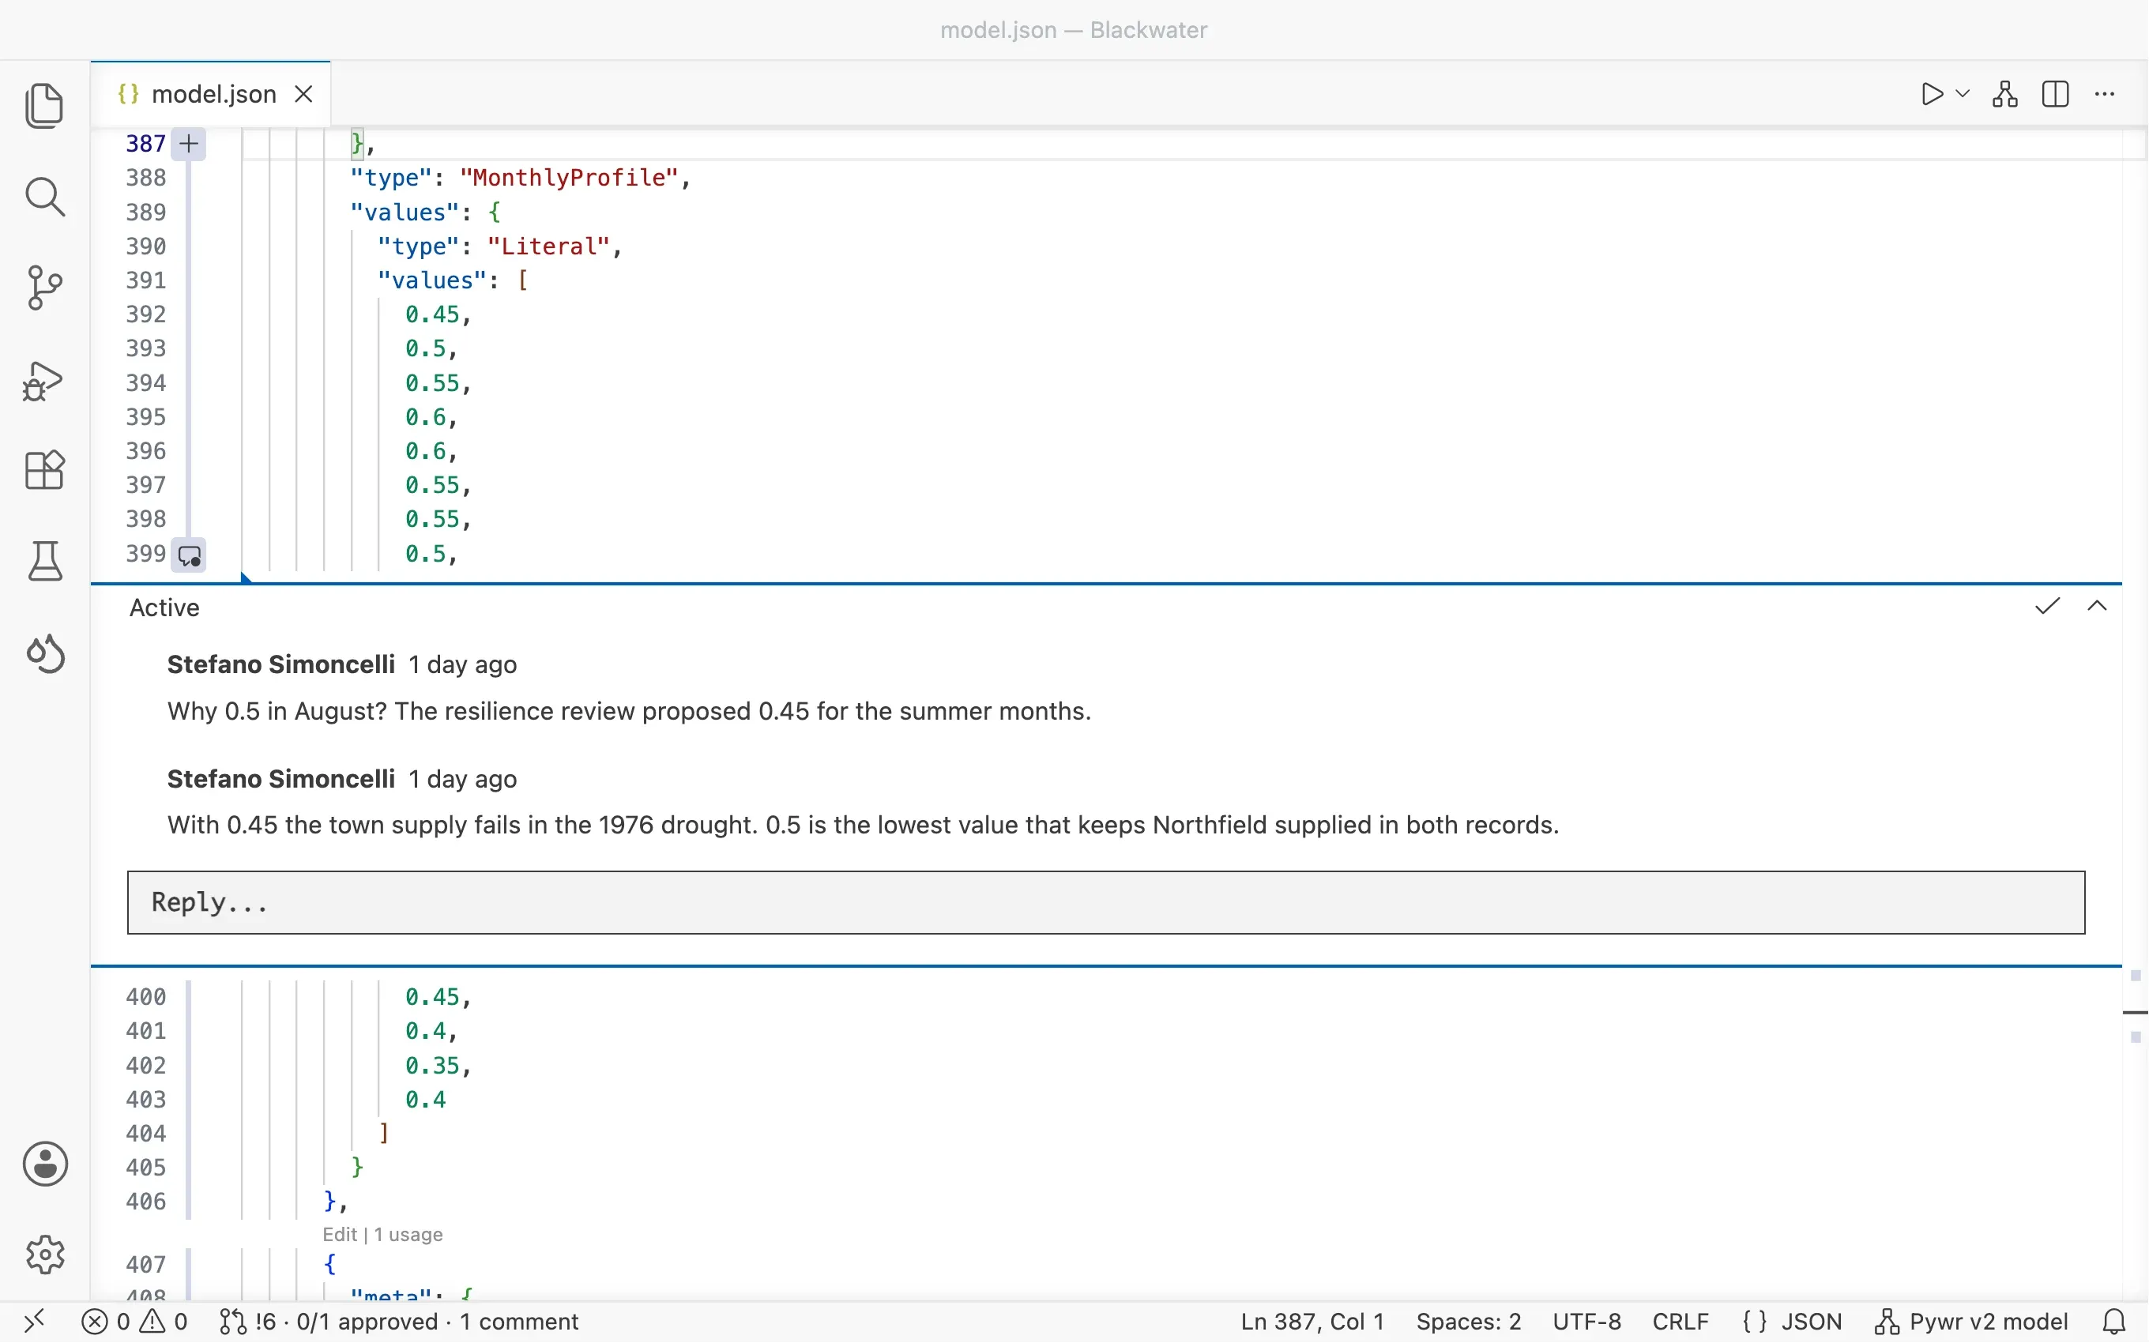The width and height of the screenshot is (2149, 1343).
Task: Click the Active thread status label
Action: pyautogui.click(x=164, y=608)
